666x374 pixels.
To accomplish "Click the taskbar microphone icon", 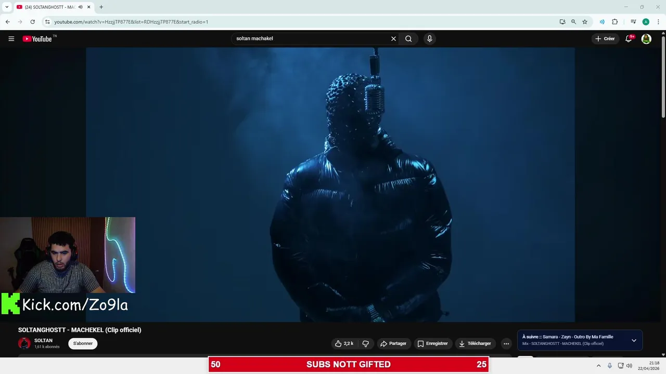I will 610,366.
